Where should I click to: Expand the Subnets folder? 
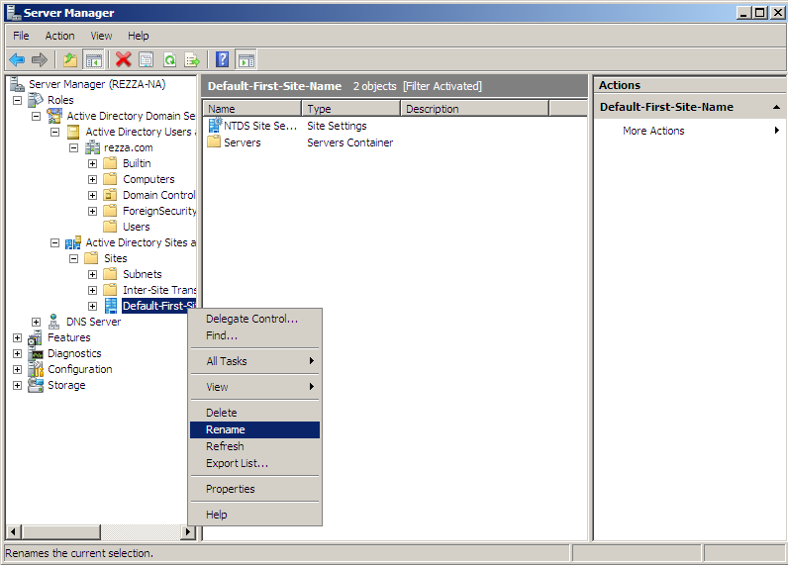[92, 274]
